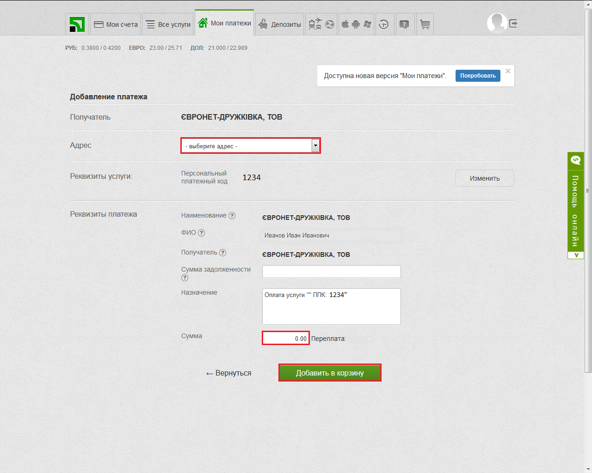Image resolution: width=592 pixels, height=473 pixels.
Task: Show the help hint for Наименование
Action: coord(232,216)
